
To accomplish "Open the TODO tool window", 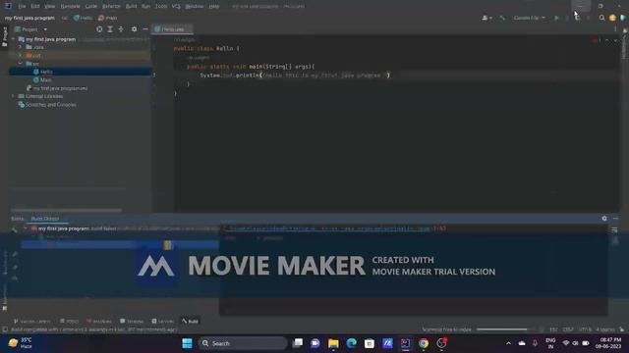I will coord(70,322).
